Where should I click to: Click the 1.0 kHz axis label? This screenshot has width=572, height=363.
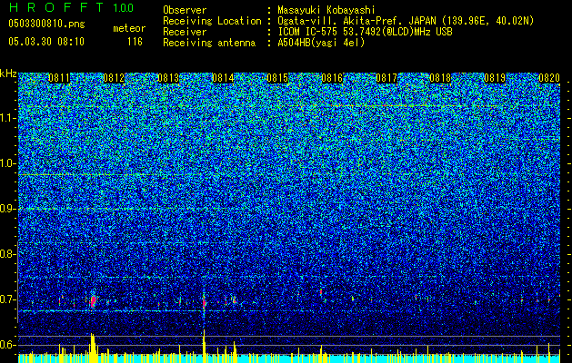point(8,163)
